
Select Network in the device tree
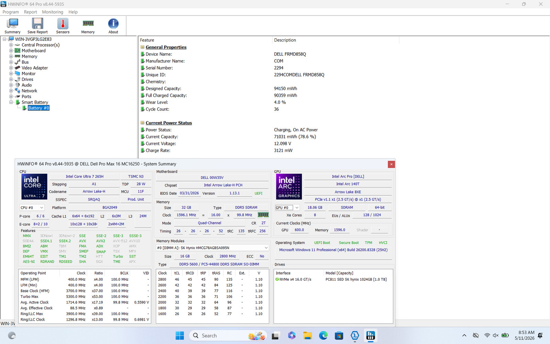click(29, 91)
